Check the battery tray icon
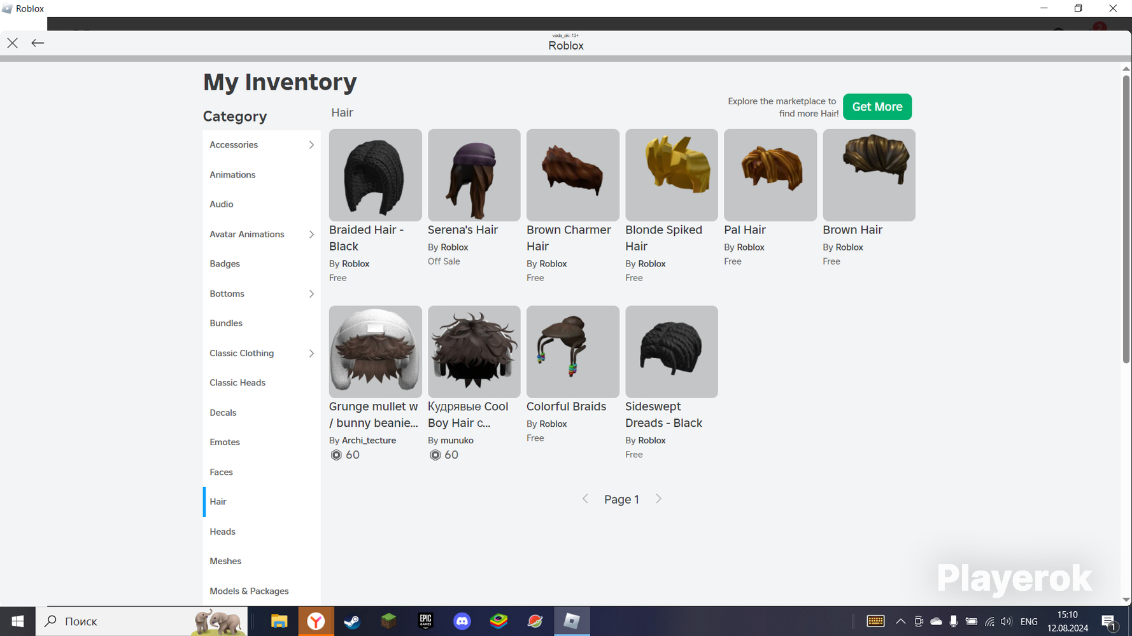 pos(971,621)
